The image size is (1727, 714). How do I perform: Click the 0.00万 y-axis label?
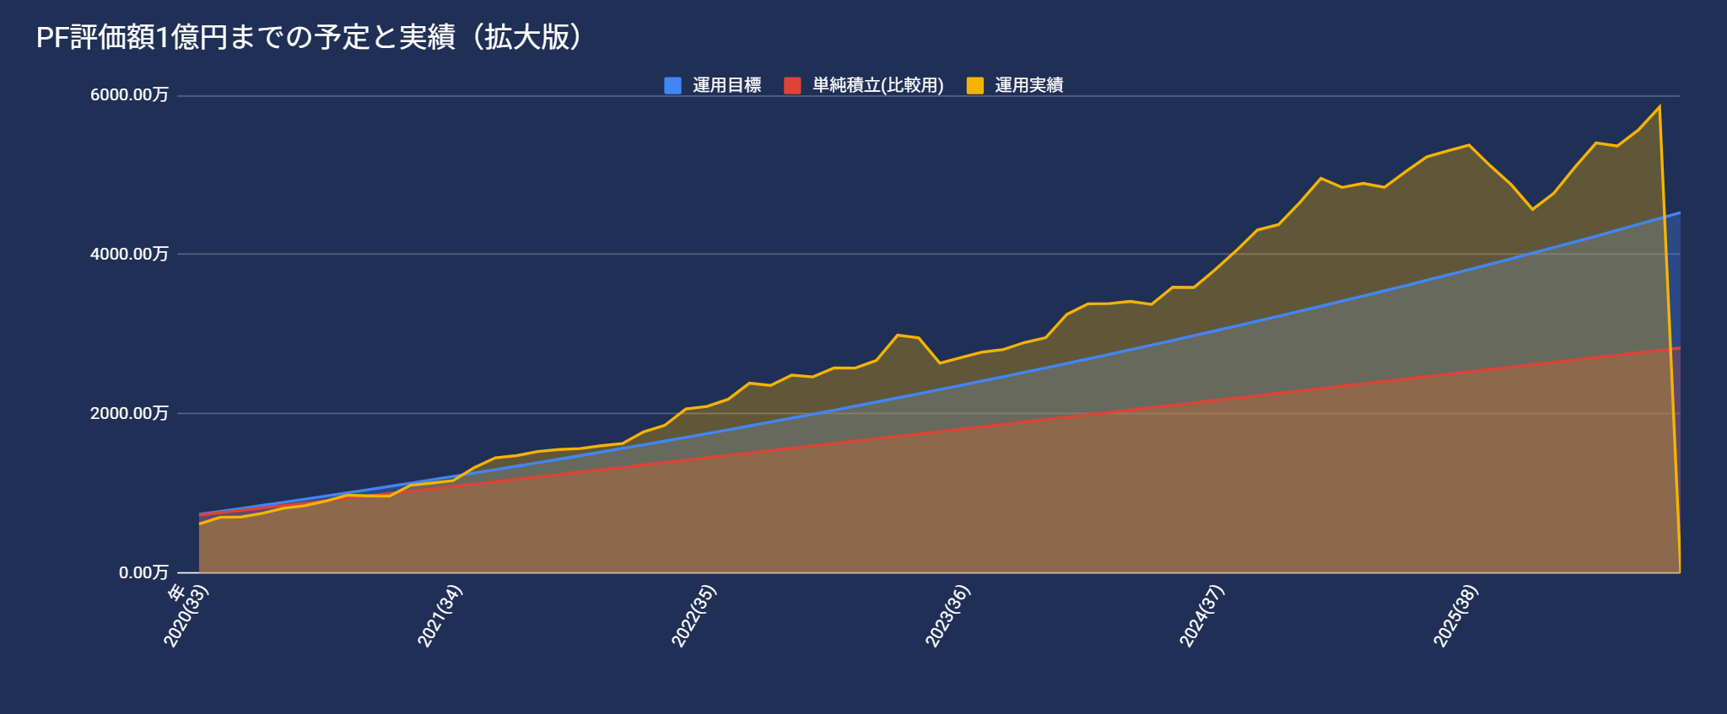click(x=143, y=572)
